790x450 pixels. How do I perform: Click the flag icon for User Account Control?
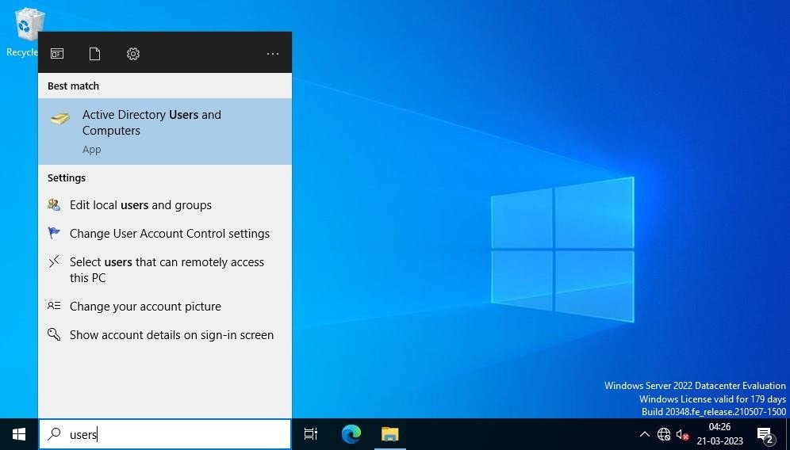pos(54,233)
